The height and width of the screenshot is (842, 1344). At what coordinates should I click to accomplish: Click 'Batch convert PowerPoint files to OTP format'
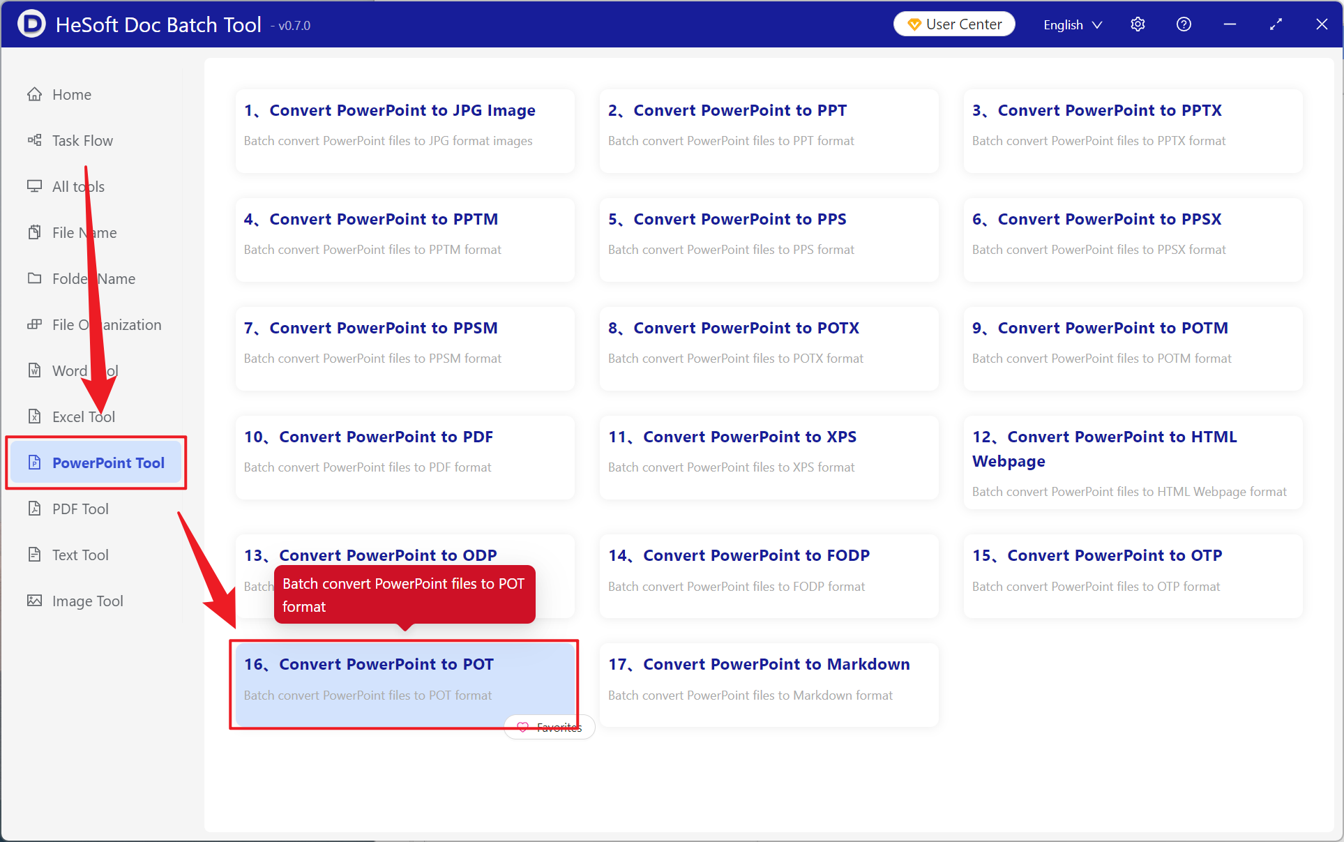coord(1096,586)
